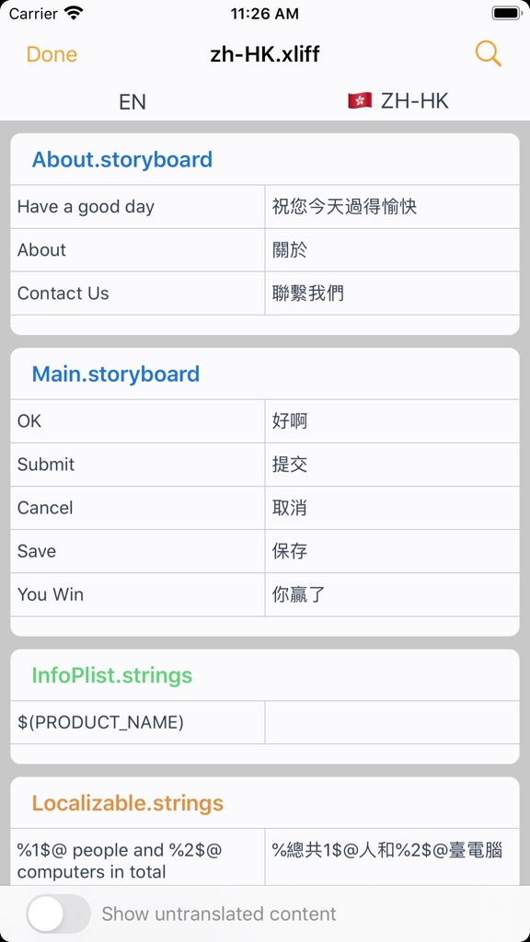
Task: Tap the battery icon in status bar
Action: (x=506, y=14)
